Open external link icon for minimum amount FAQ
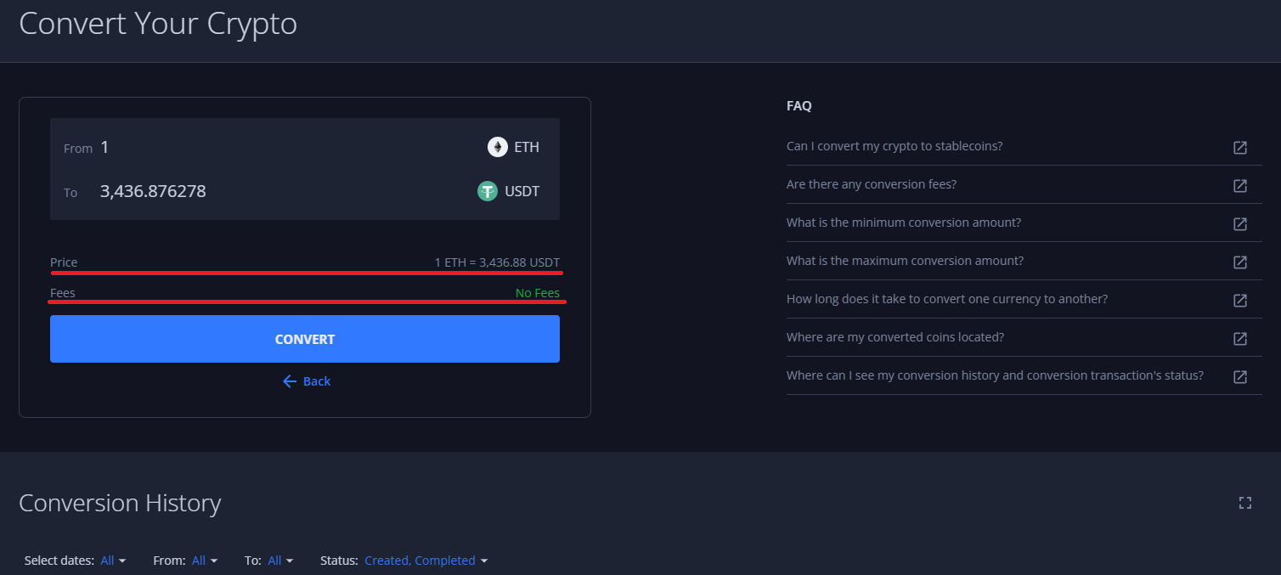1281x575 pixels. [x=1240, y=223]
